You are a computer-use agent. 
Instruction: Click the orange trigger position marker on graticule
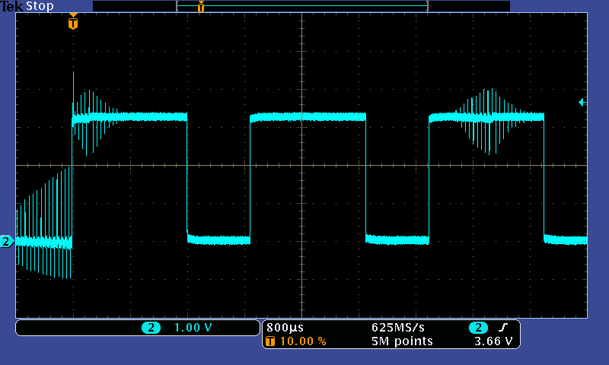coord(72,23)
